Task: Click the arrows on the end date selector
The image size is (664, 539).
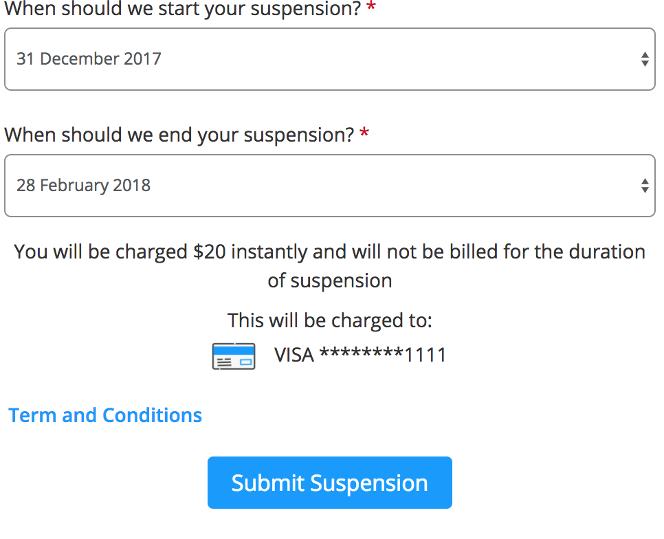Action: [644, 186]
